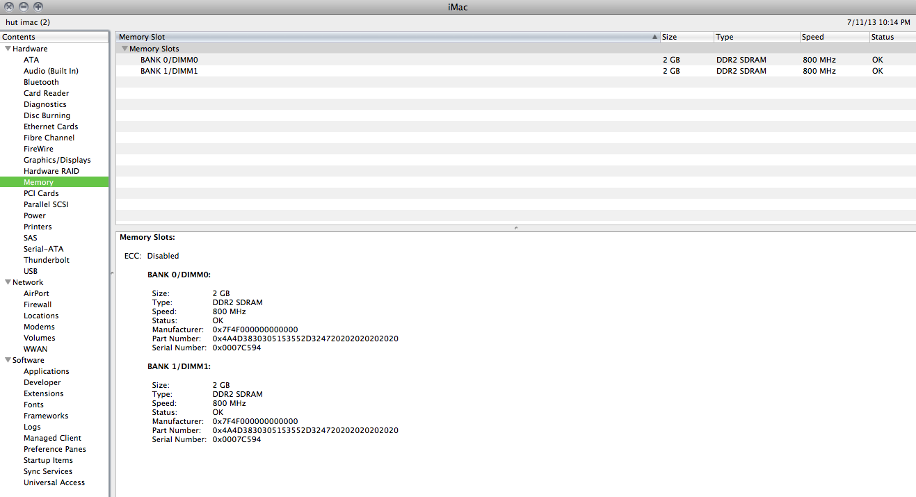The image size is (916, 497).
Task: Select Extensions under Software
Action: pos(43,393)
